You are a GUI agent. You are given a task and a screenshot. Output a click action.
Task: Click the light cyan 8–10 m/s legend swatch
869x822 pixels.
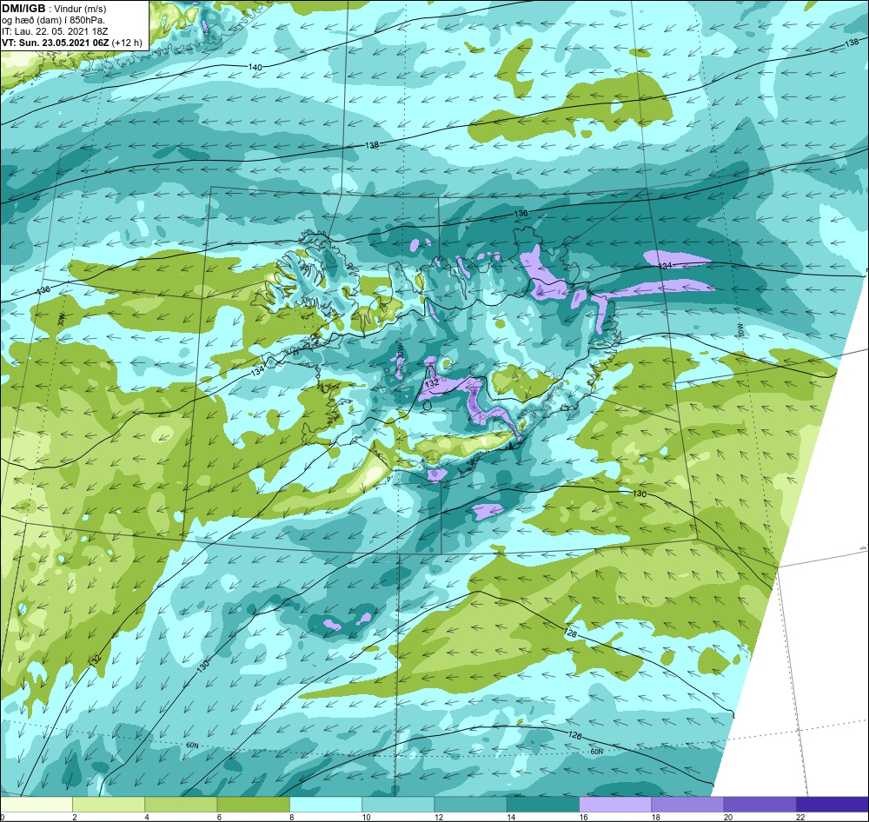click(326, 804)
